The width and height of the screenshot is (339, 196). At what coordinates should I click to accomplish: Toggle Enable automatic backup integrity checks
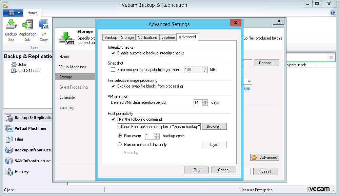(x=113, y=53)
